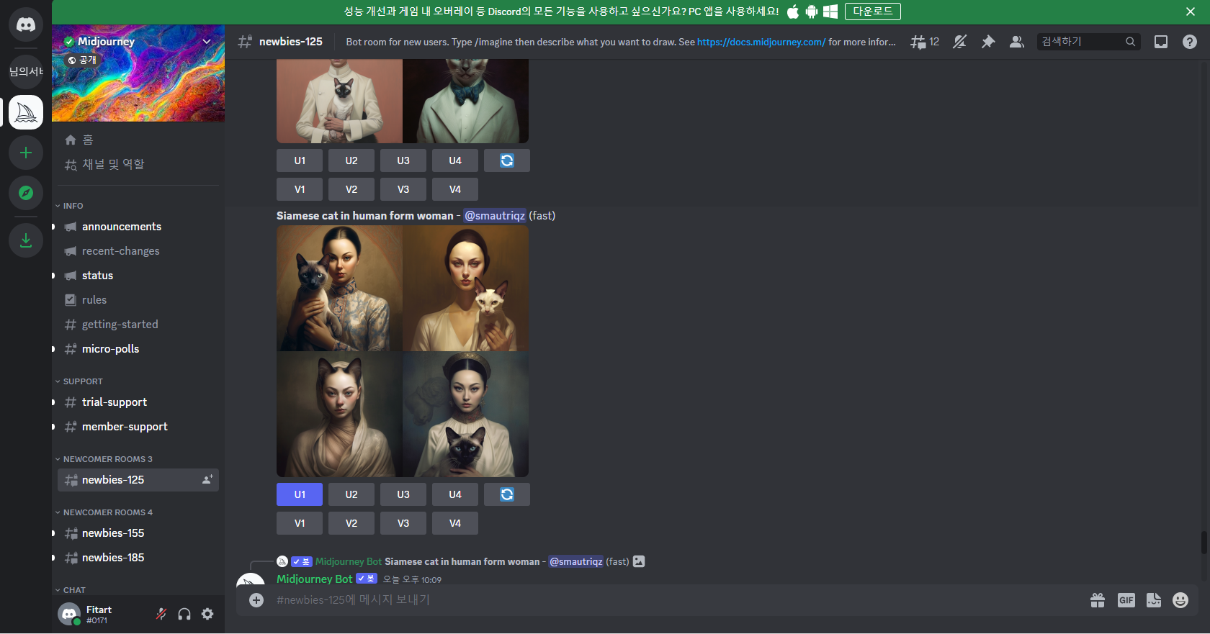Click the attachment plus icon in message box
1210x634 pixels.
click(x=256, y=600)
